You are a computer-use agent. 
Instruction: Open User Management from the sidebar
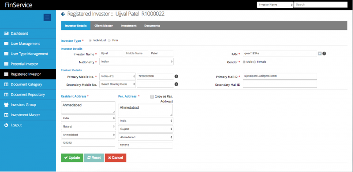[28, 44]
